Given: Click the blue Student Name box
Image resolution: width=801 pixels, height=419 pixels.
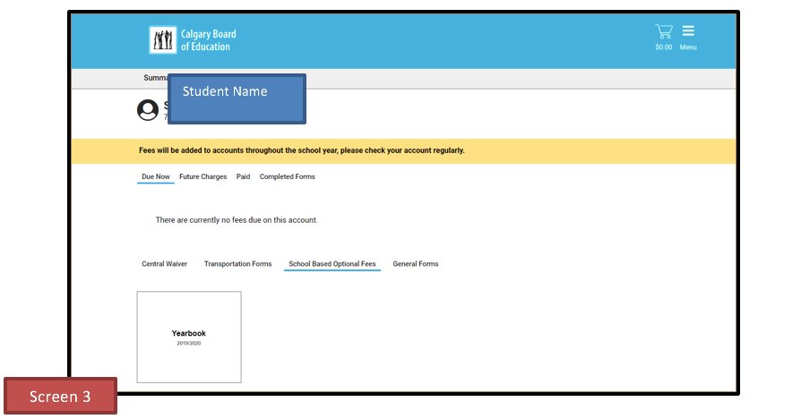Looking at the screenshot, I should (x=237, y=98).
